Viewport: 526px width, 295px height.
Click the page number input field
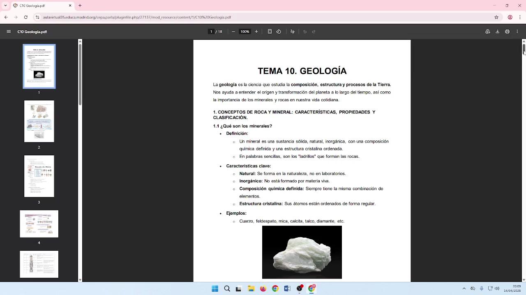point(211,32)
